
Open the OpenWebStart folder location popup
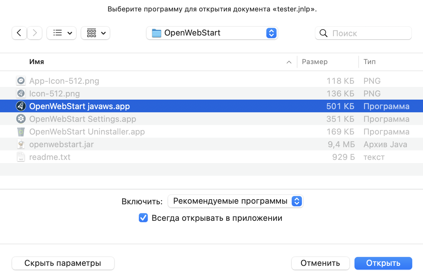pos(212,33)
